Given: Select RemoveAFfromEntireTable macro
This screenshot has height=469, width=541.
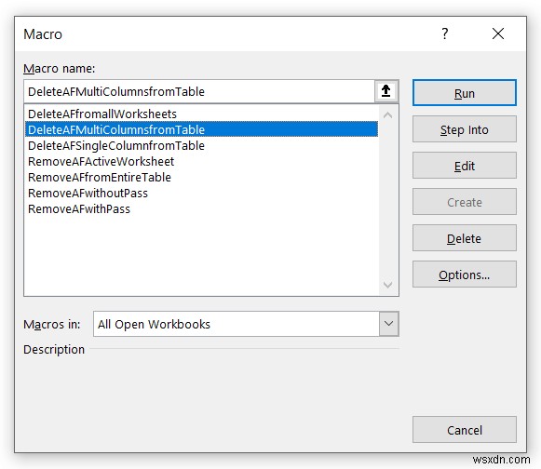Looking at the screenshot, I should pos(201,177).
